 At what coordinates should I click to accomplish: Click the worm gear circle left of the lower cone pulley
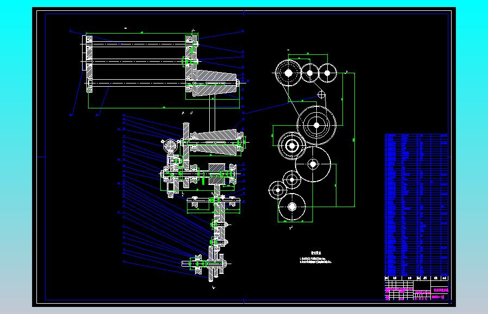point(170,146)
